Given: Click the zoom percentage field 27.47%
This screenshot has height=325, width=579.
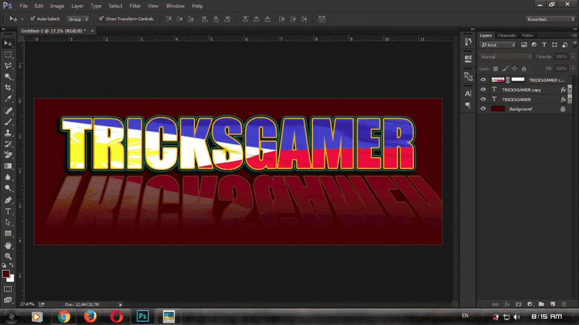Looking at the screenshot, I should tap(28, 304).
